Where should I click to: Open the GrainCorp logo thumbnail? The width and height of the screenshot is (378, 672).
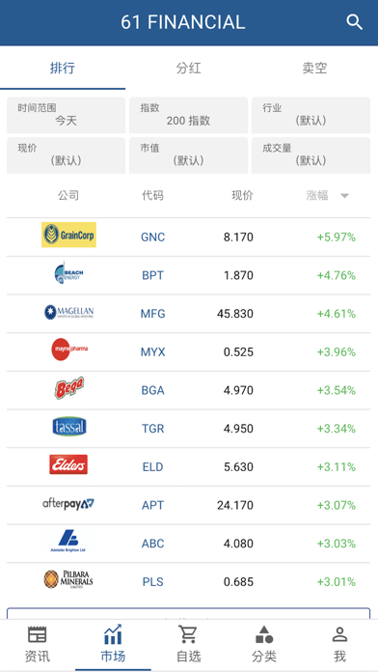(x=68, y=235)
